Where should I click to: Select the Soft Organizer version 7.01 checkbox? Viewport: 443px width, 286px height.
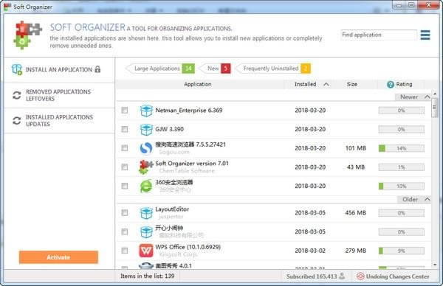coord(124,167)
